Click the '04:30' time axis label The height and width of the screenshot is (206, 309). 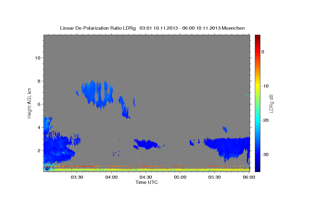tap(146, 177)
